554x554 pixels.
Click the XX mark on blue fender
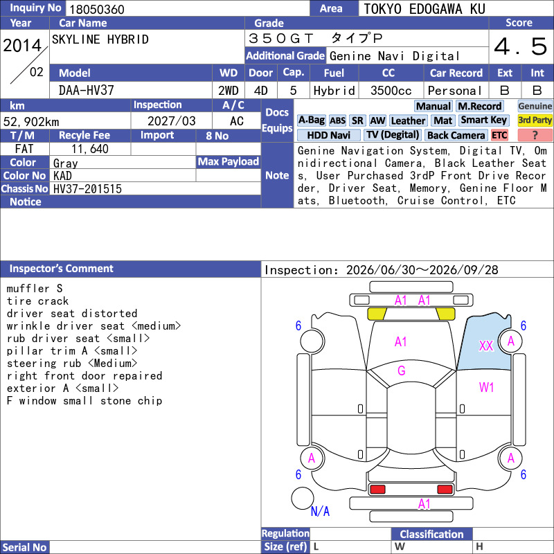486,346
